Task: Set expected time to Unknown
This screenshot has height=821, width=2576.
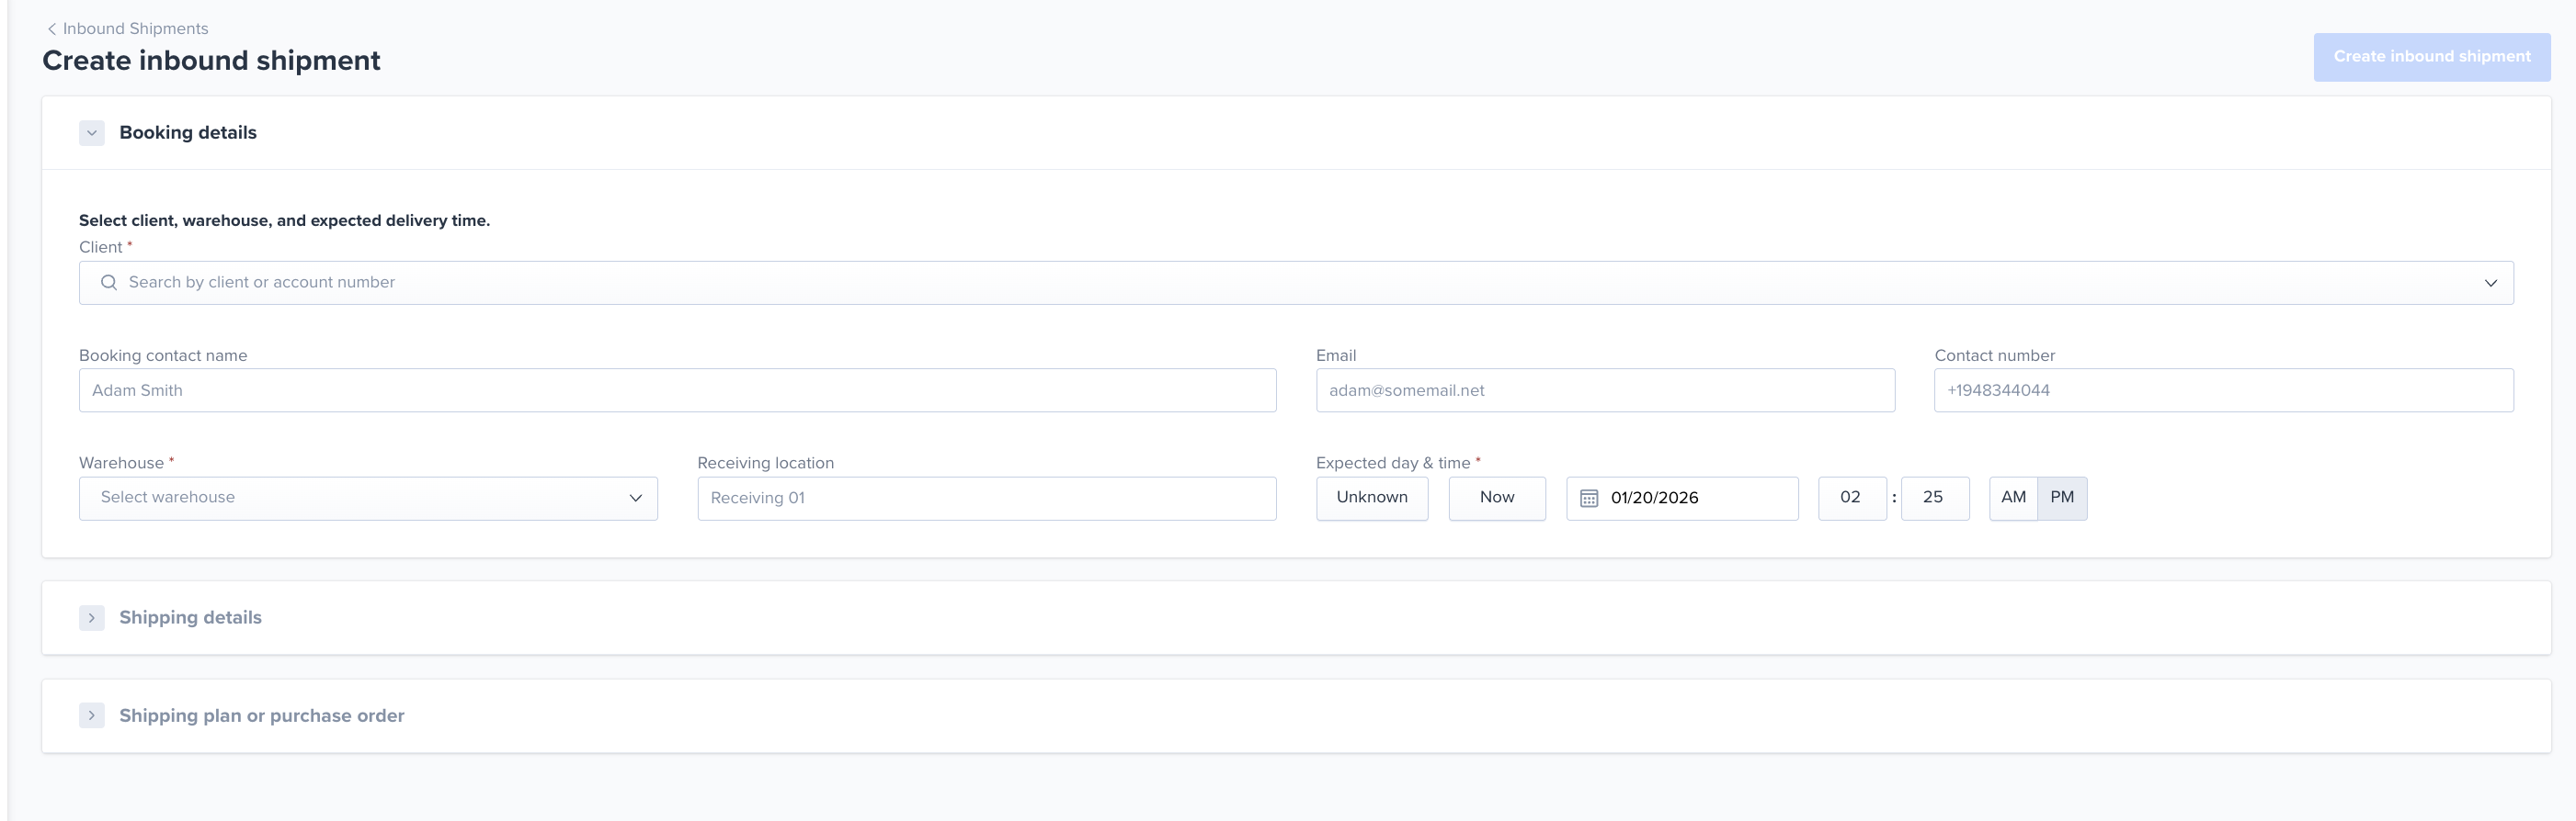Action: (1371, 498)
